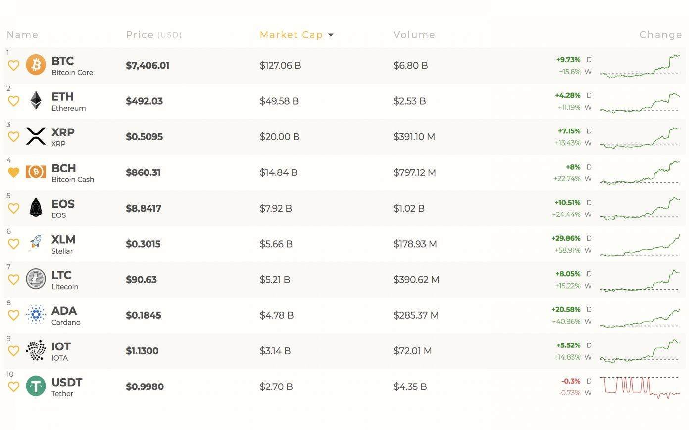Click the XRP logo icon
Image resolution: width=689 pixels, height=430 pixels.
click(x=36, y=136)
